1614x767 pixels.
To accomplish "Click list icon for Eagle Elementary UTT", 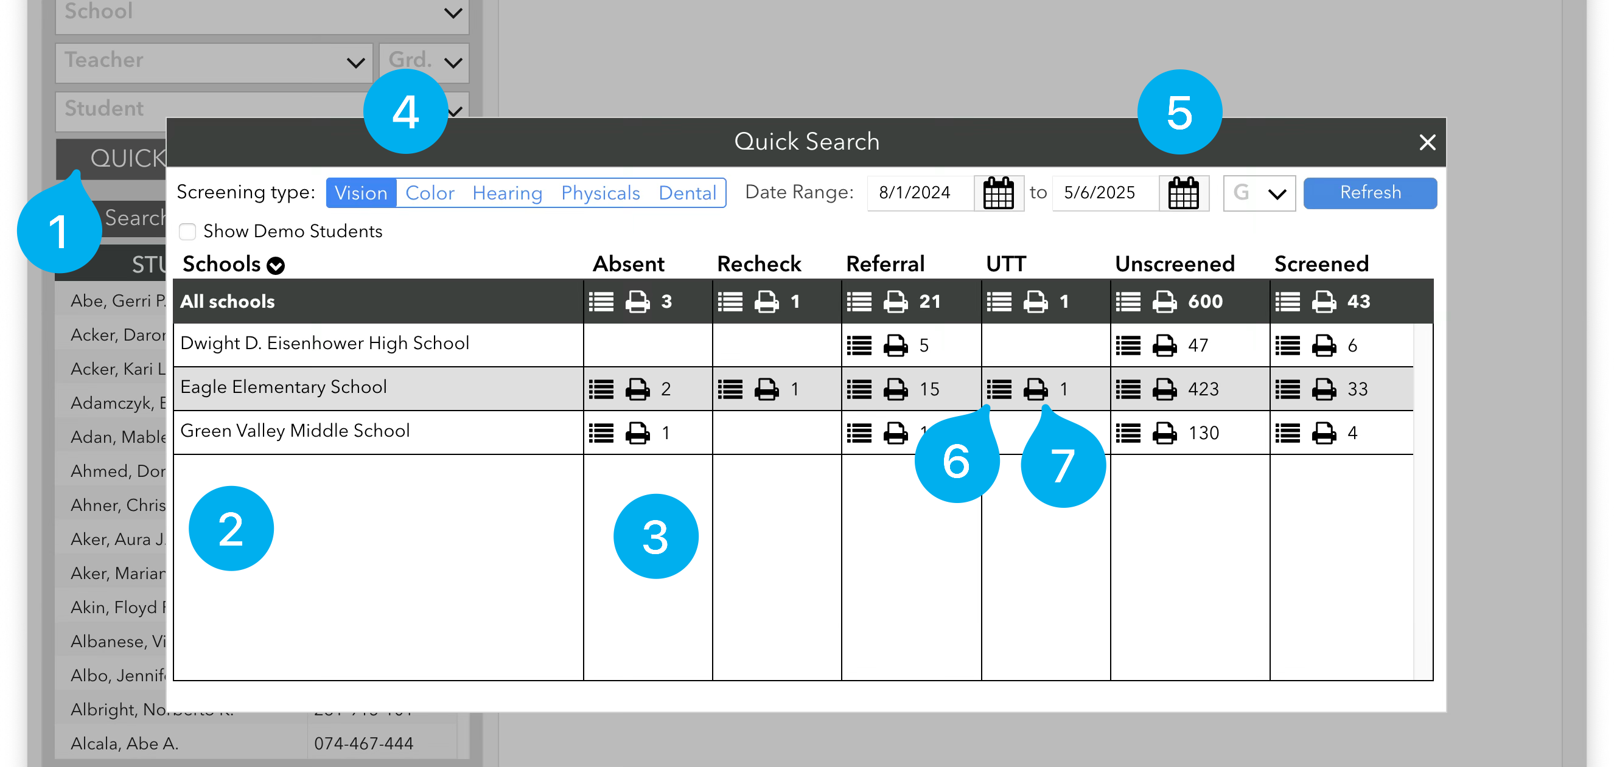I will click(999, 389).
